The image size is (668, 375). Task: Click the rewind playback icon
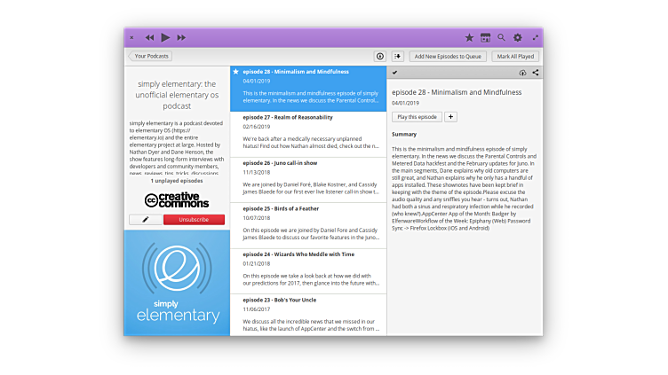coord(149,37)
